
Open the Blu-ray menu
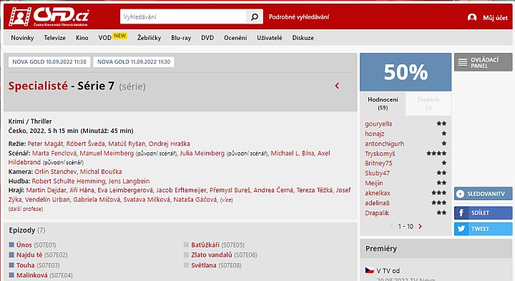tap(181, 38)
